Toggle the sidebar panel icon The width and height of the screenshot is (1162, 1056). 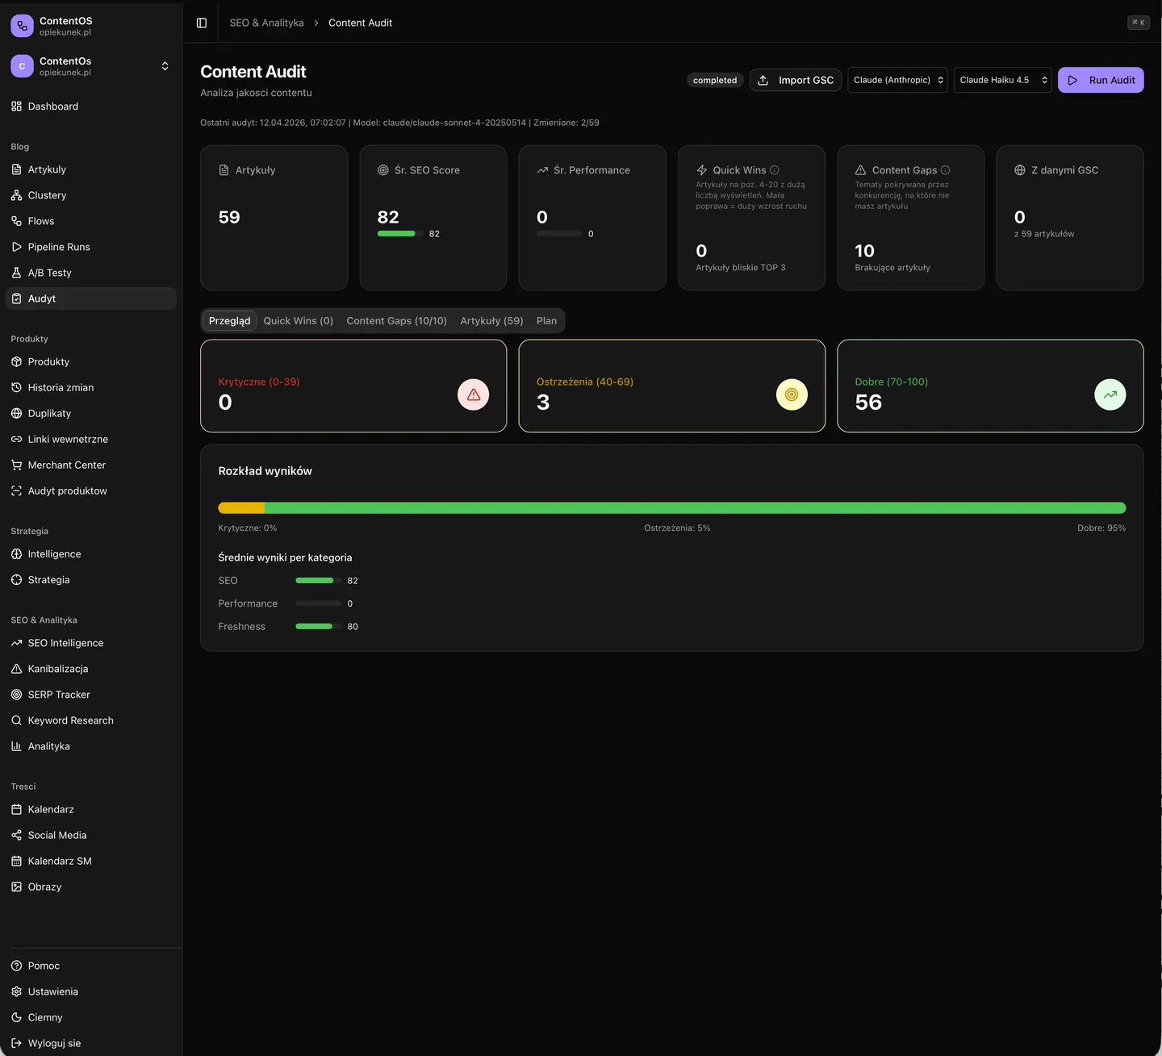point(202,23)
